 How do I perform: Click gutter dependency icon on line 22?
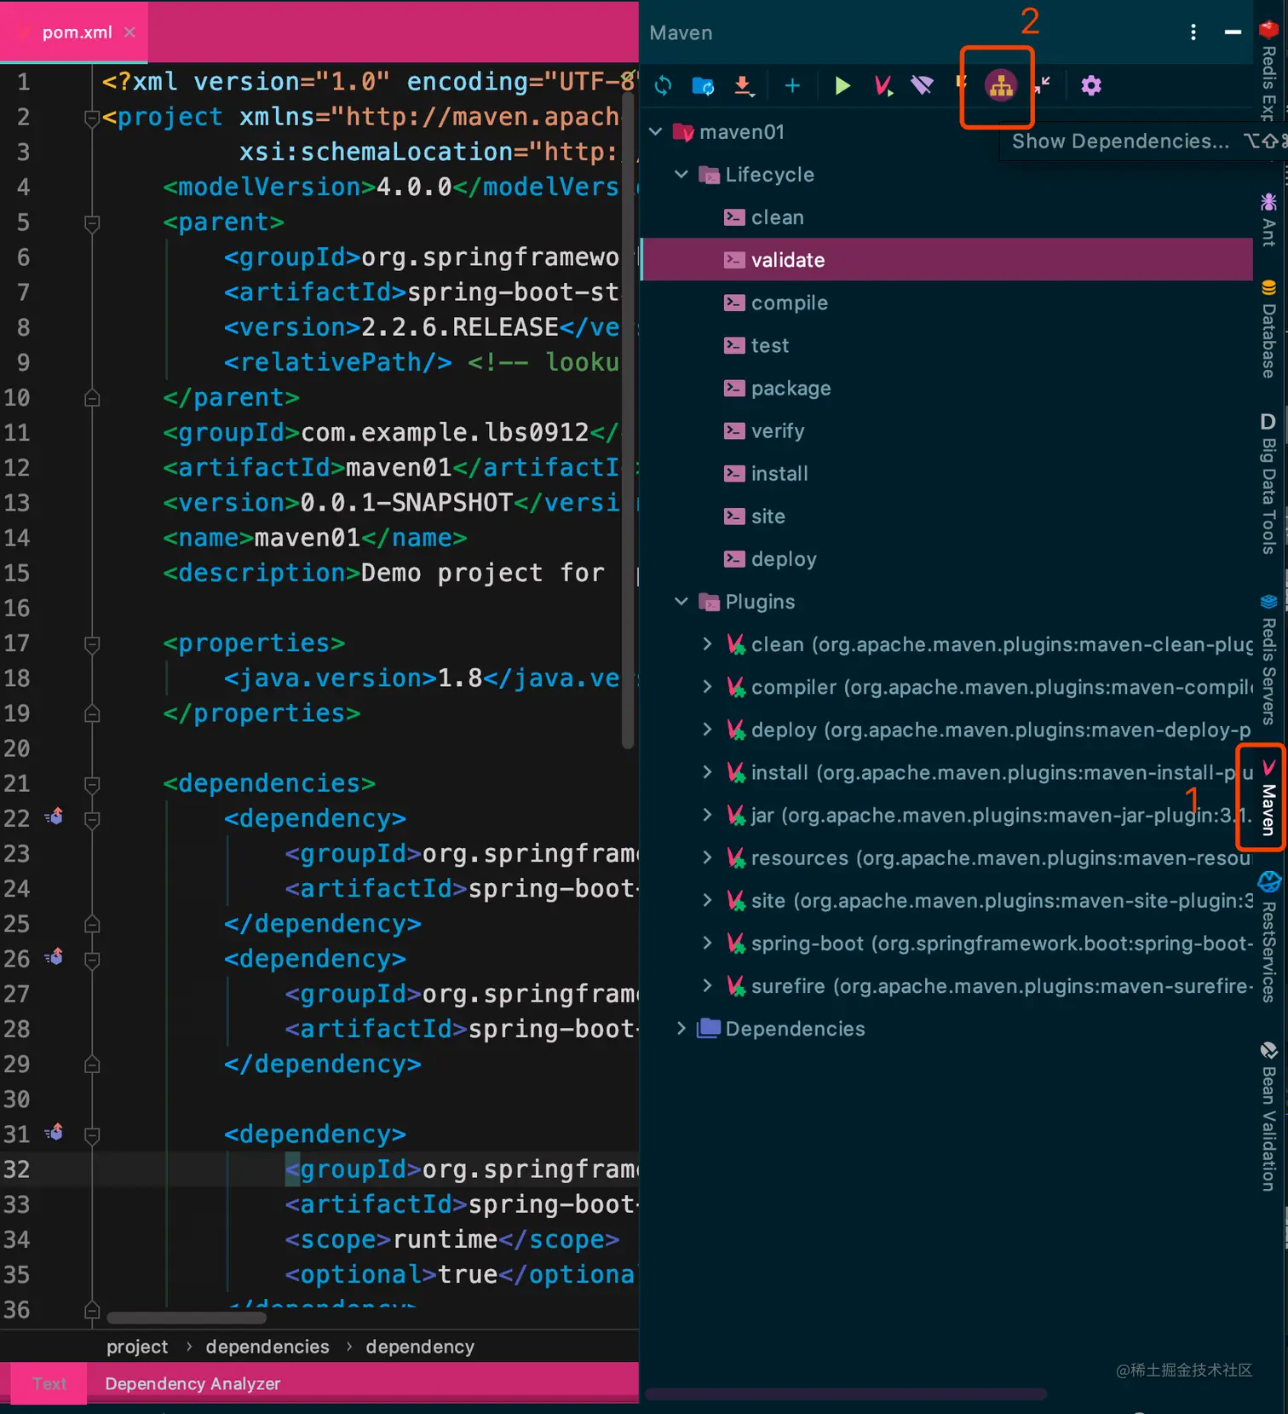coord(55,816)
